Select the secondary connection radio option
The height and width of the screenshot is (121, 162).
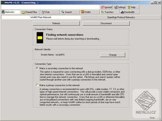click(37, 68)
